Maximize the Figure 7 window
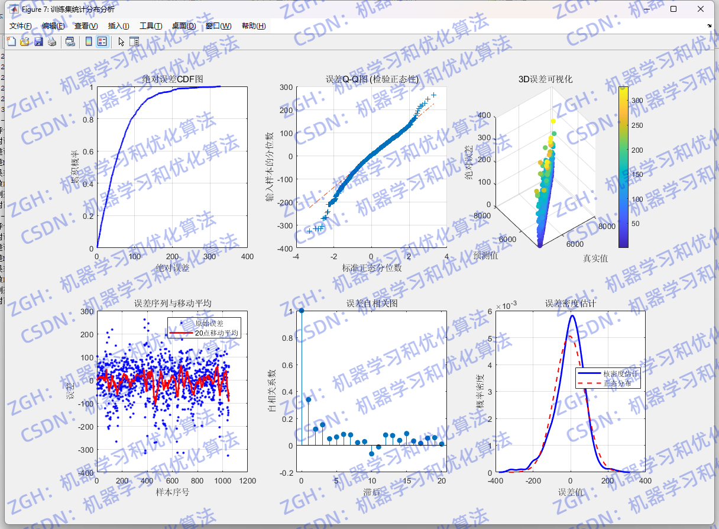719x529 pixels. (673, 9)
